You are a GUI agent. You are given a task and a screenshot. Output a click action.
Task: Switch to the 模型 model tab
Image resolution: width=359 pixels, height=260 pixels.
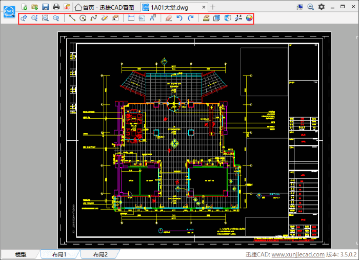21,254
